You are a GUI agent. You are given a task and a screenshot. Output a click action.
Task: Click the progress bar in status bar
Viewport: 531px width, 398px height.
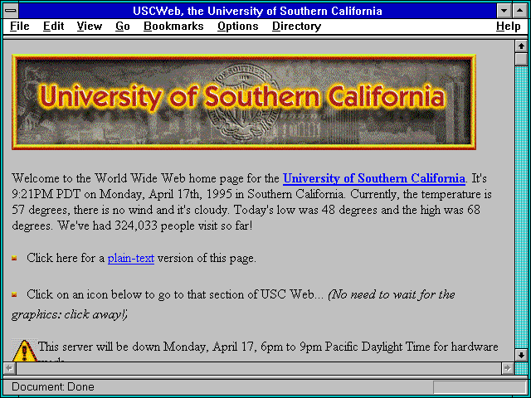click(480, 387)
